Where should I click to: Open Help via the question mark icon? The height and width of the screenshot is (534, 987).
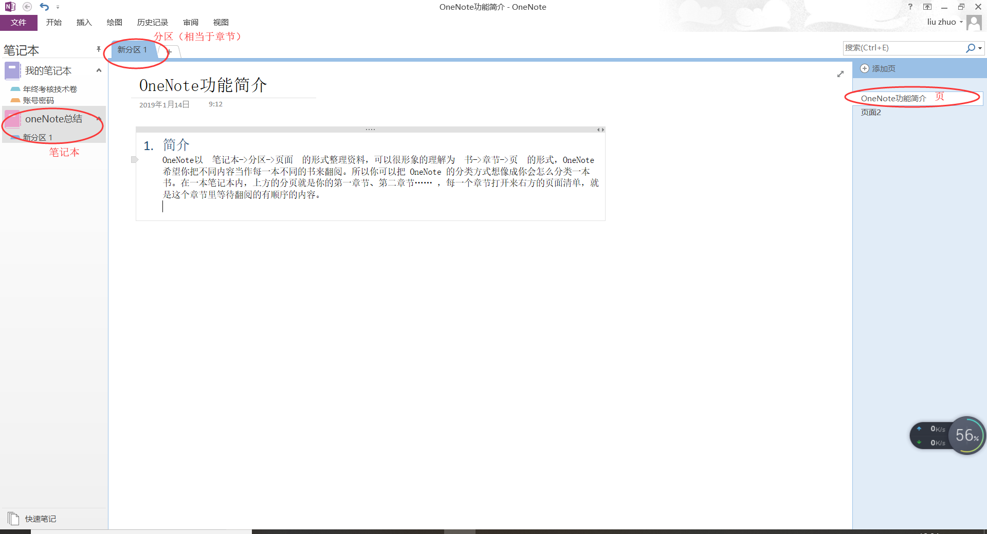(910, 7)
